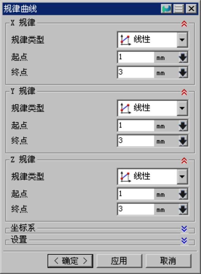Collapse the Y 规律 section
This screenshot has width=201, height=274.
tap(184, 92)
